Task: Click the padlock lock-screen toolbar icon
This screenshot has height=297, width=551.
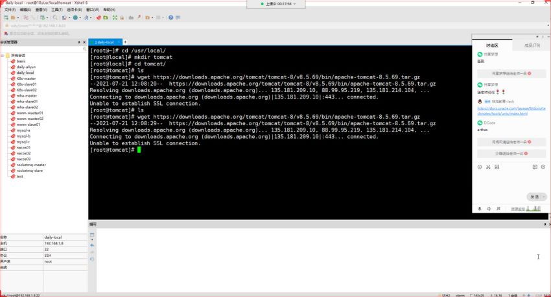Action: coord(122,18)
